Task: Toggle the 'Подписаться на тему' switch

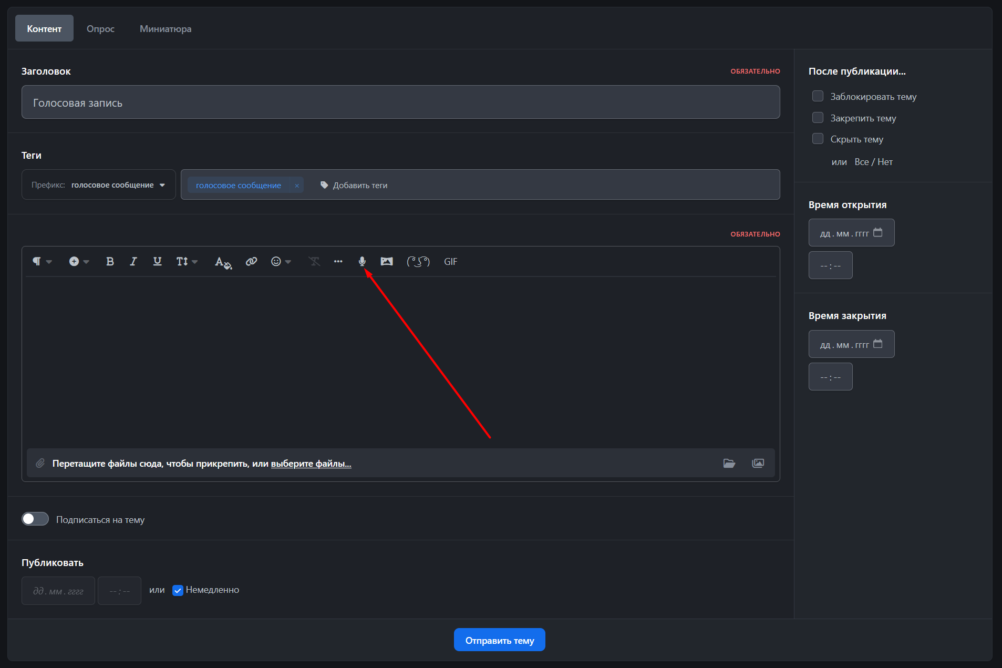Action: [35, 519]
